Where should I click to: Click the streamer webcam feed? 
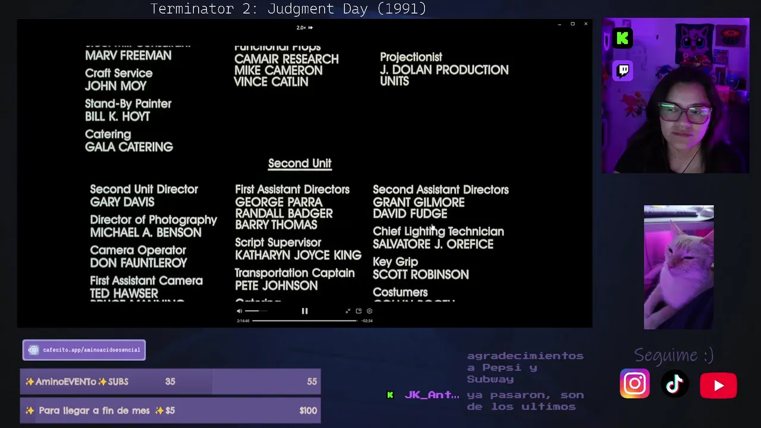click(x=675, y=96)
